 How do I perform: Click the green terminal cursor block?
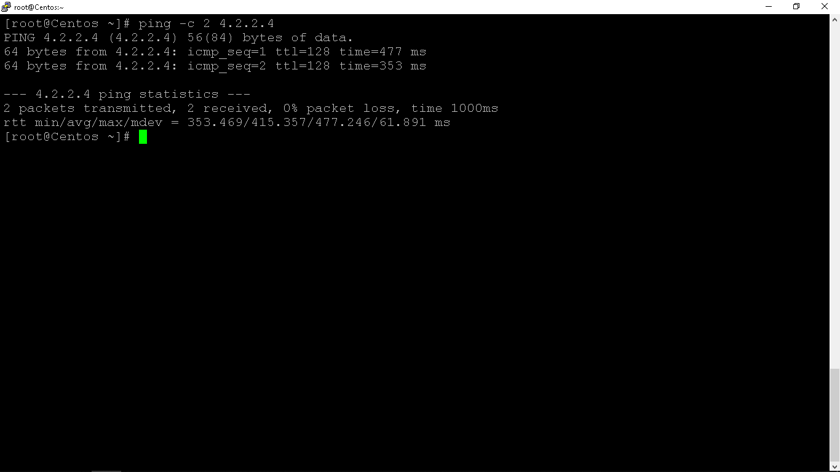143,136
